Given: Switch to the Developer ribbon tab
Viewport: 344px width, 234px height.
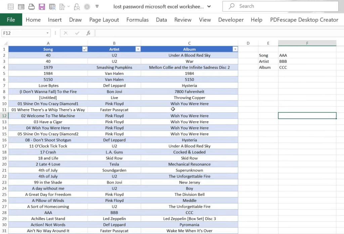Looking at the screenshot, I should [231, 20].
